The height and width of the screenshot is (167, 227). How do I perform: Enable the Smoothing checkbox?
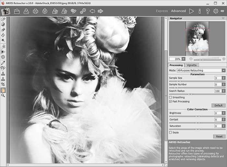pos(170,97)
